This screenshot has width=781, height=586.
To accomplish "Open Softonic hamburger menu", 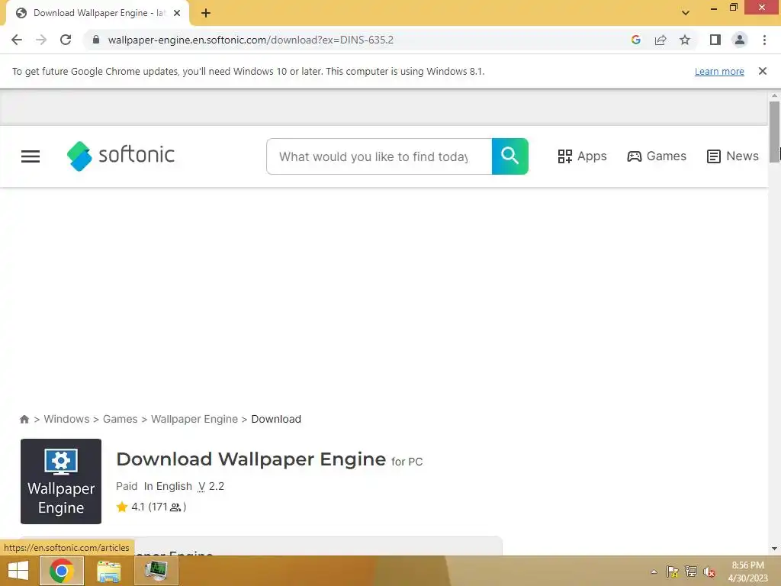I will (31, 156).
